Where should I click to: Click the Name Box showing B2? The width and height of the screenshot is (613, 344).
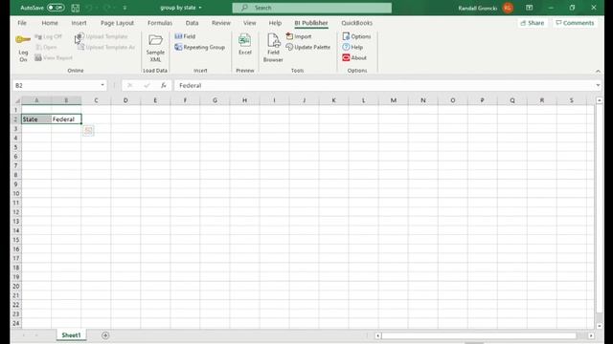[56, 85]
